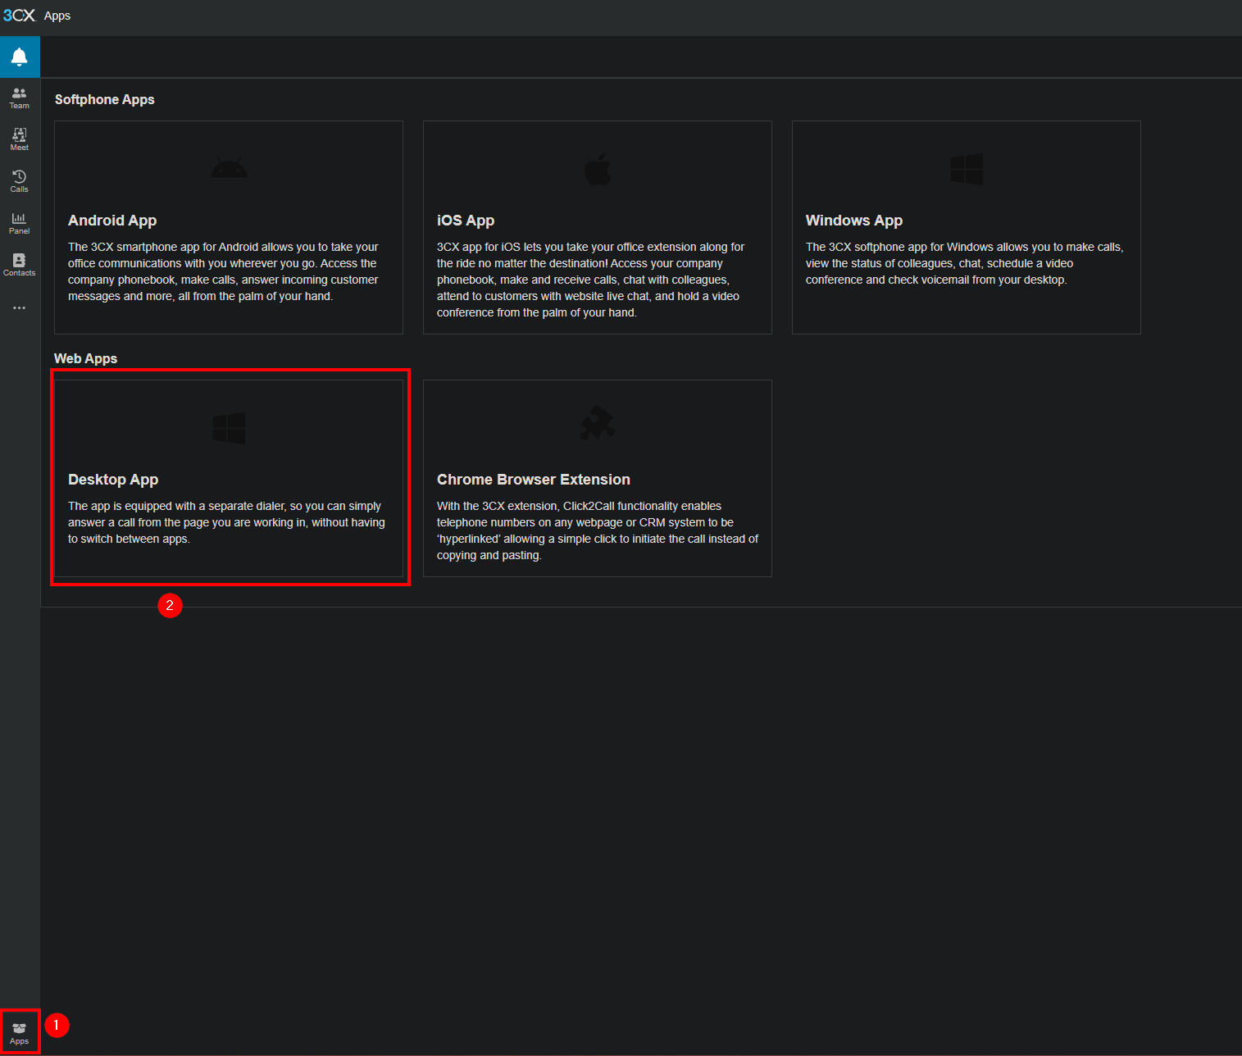
Task: Open the iOS App heading link
Action: click(466, 221)
